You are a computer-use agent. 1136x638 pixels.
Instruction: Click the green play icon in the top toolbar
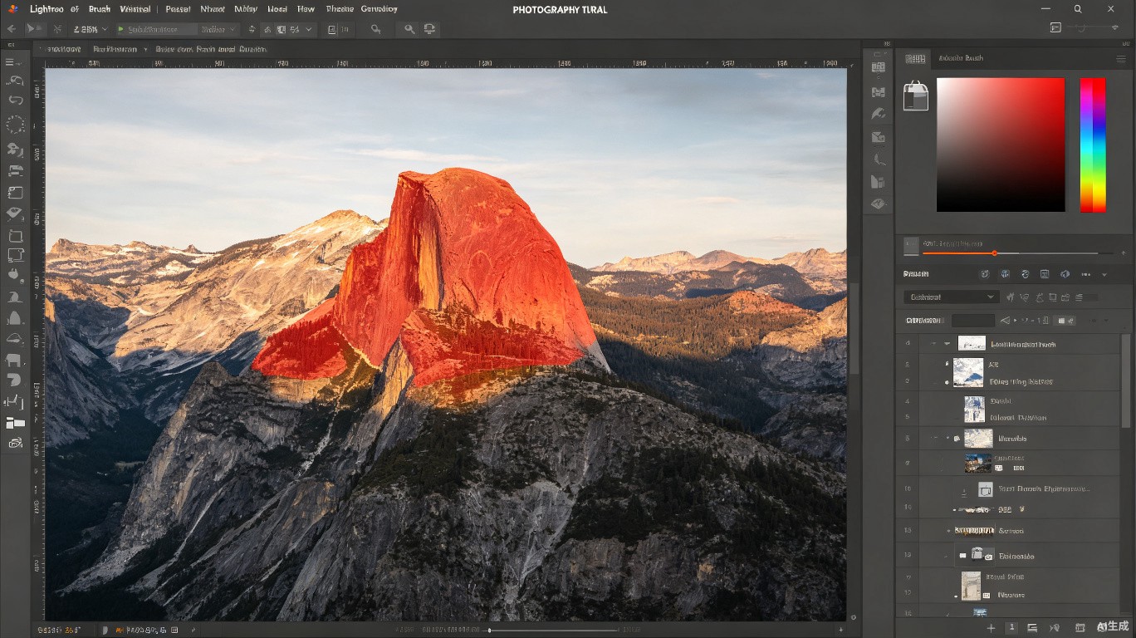[x=120, y=29]
